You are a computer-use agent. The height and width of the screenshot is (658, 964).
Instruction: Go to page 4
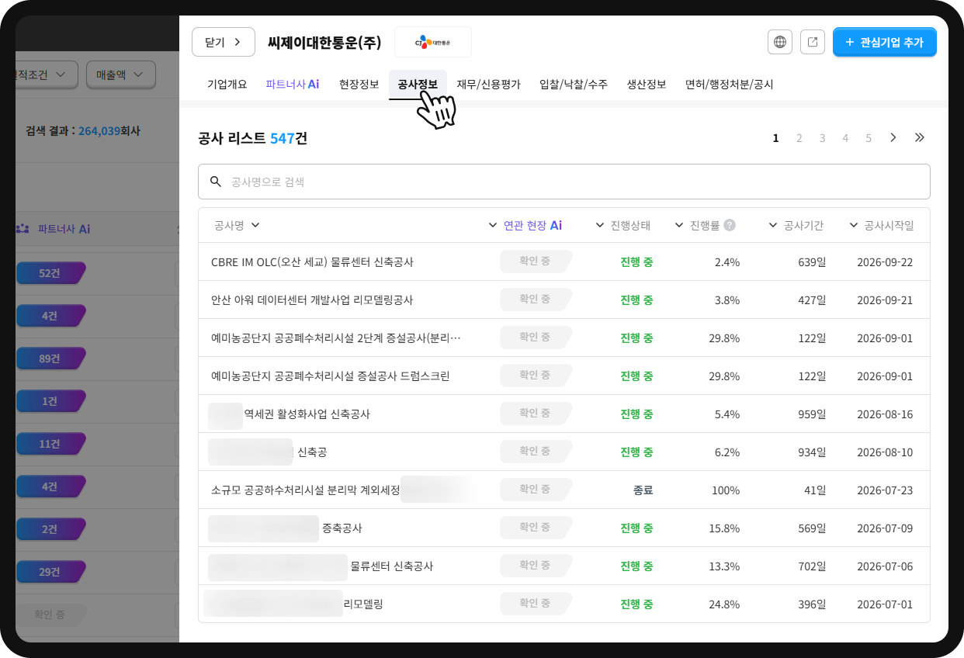tap(845, 138)
